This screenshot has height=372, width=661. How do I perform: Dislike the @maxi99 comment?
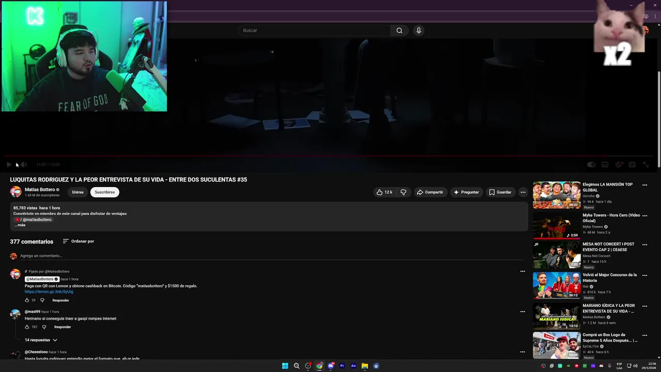click(x=44, y=327)
